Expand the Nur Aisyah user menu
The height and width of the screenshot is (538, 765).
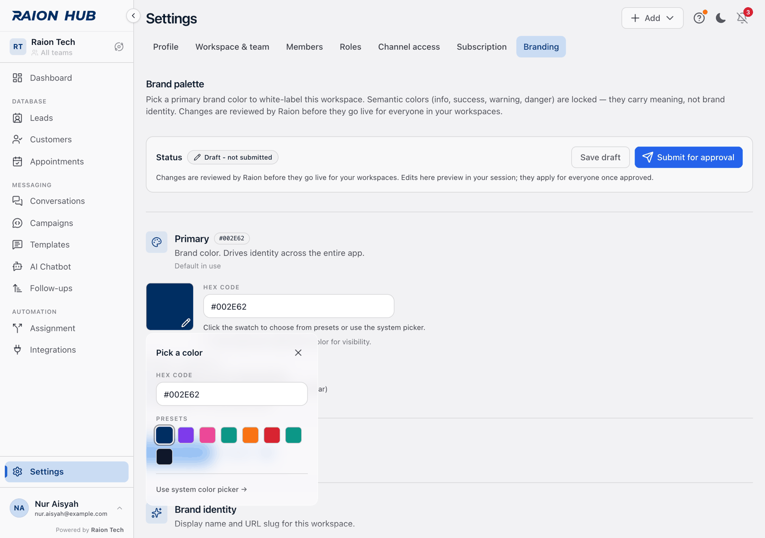pyautogui.click(x=66, y=508)
